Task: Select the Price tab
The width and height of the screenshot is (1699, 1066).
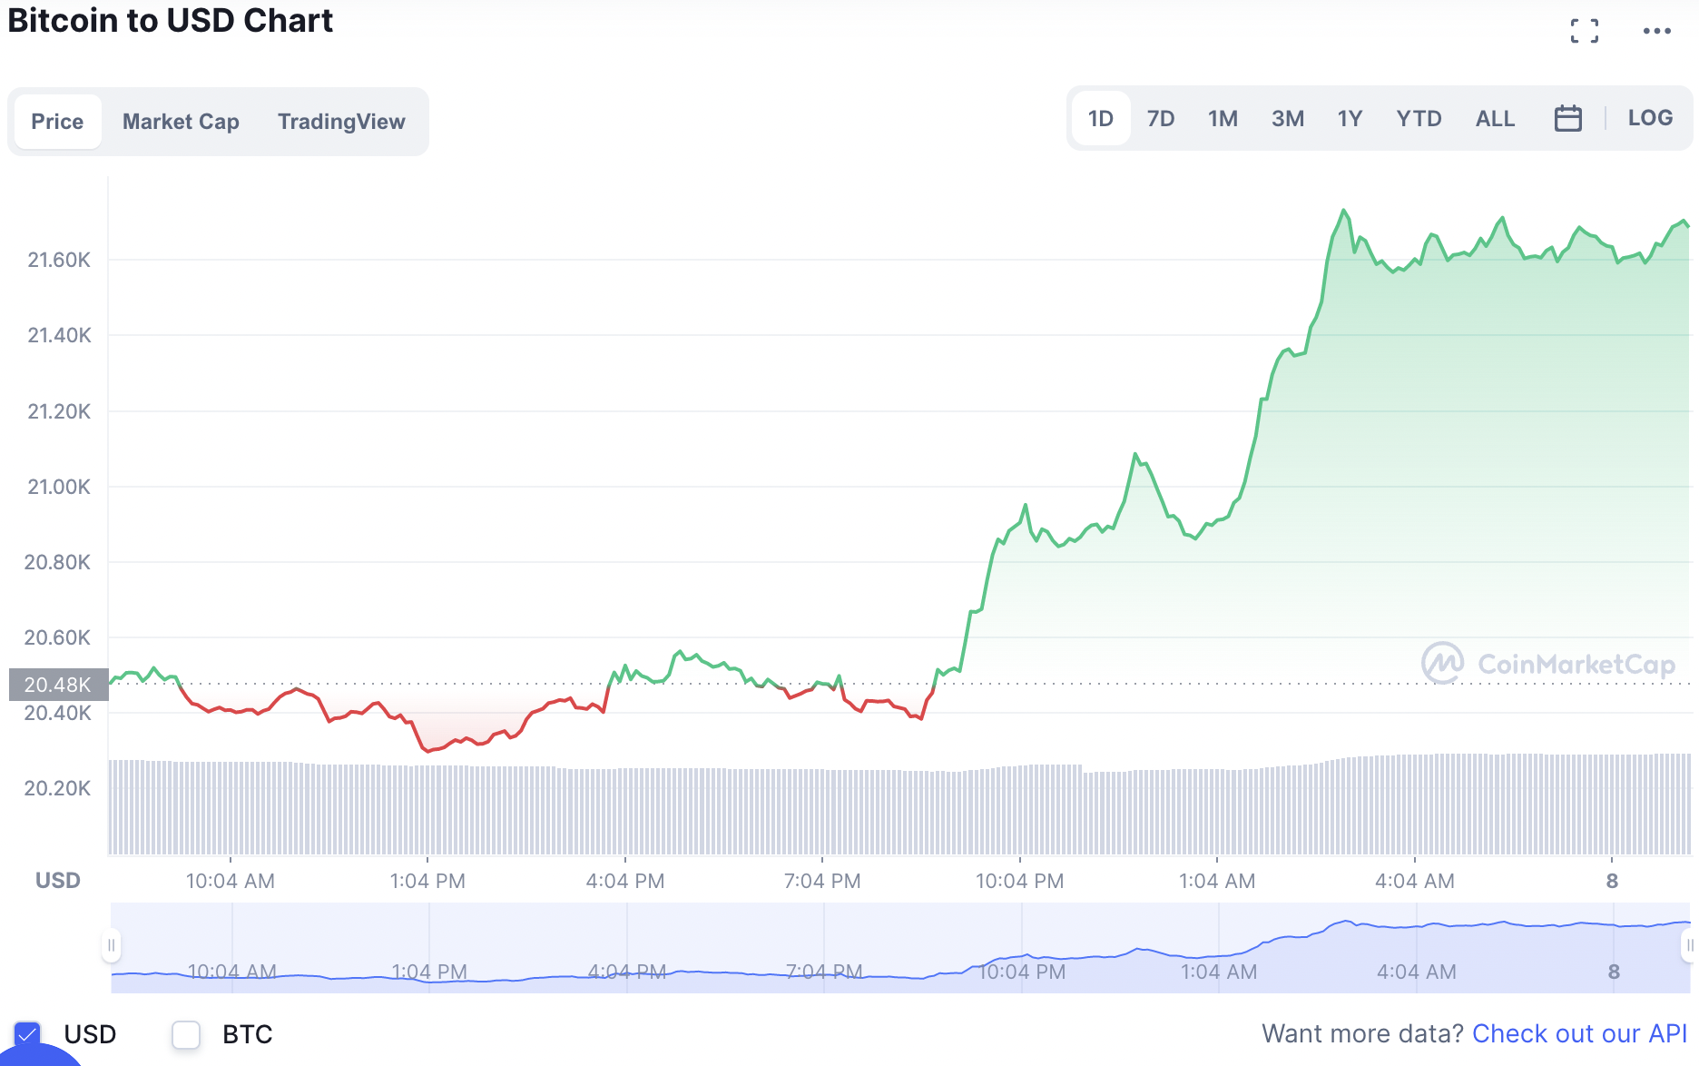Action: (x=57, y=122)
